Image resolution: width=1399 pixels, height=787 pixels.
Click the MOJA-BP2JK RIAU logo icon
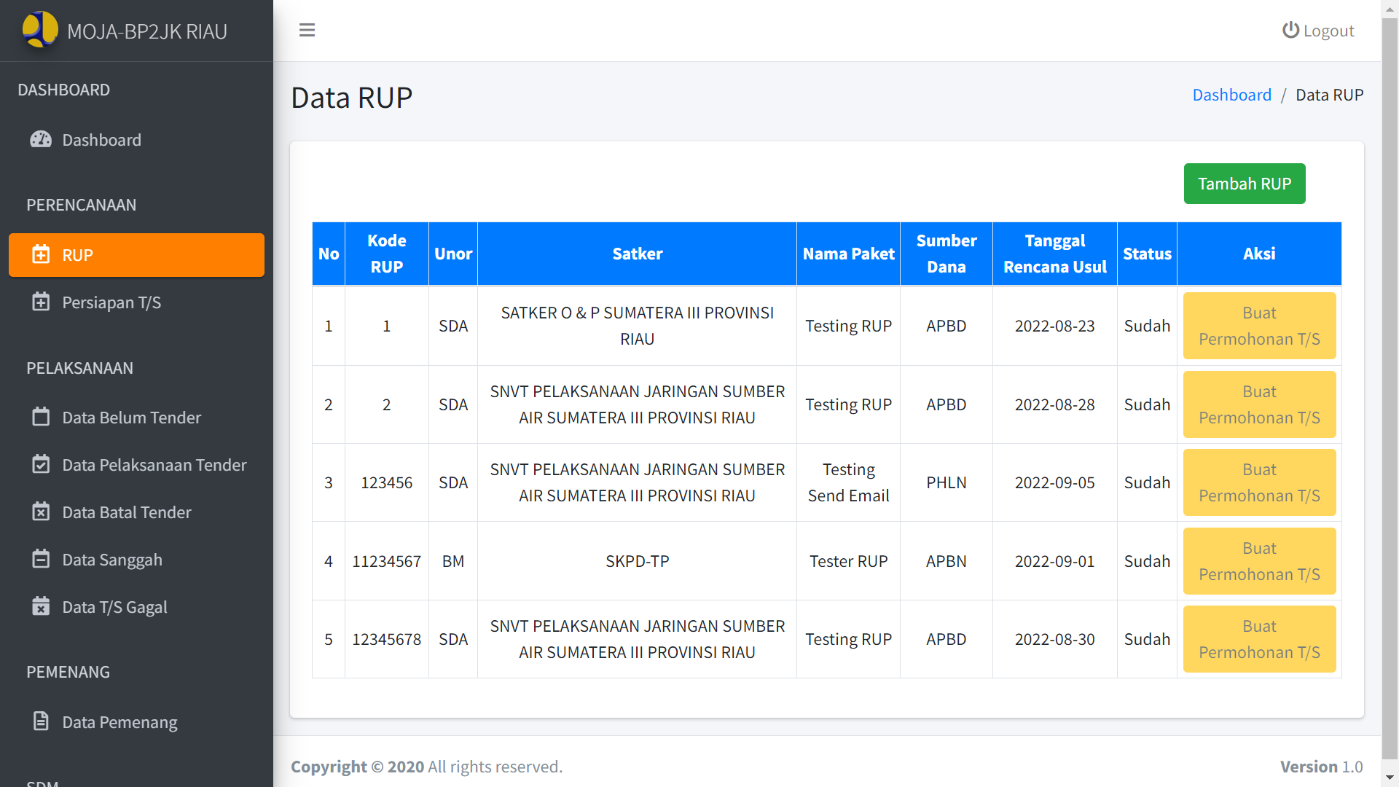pyautogui.click(x=40, y=29)
